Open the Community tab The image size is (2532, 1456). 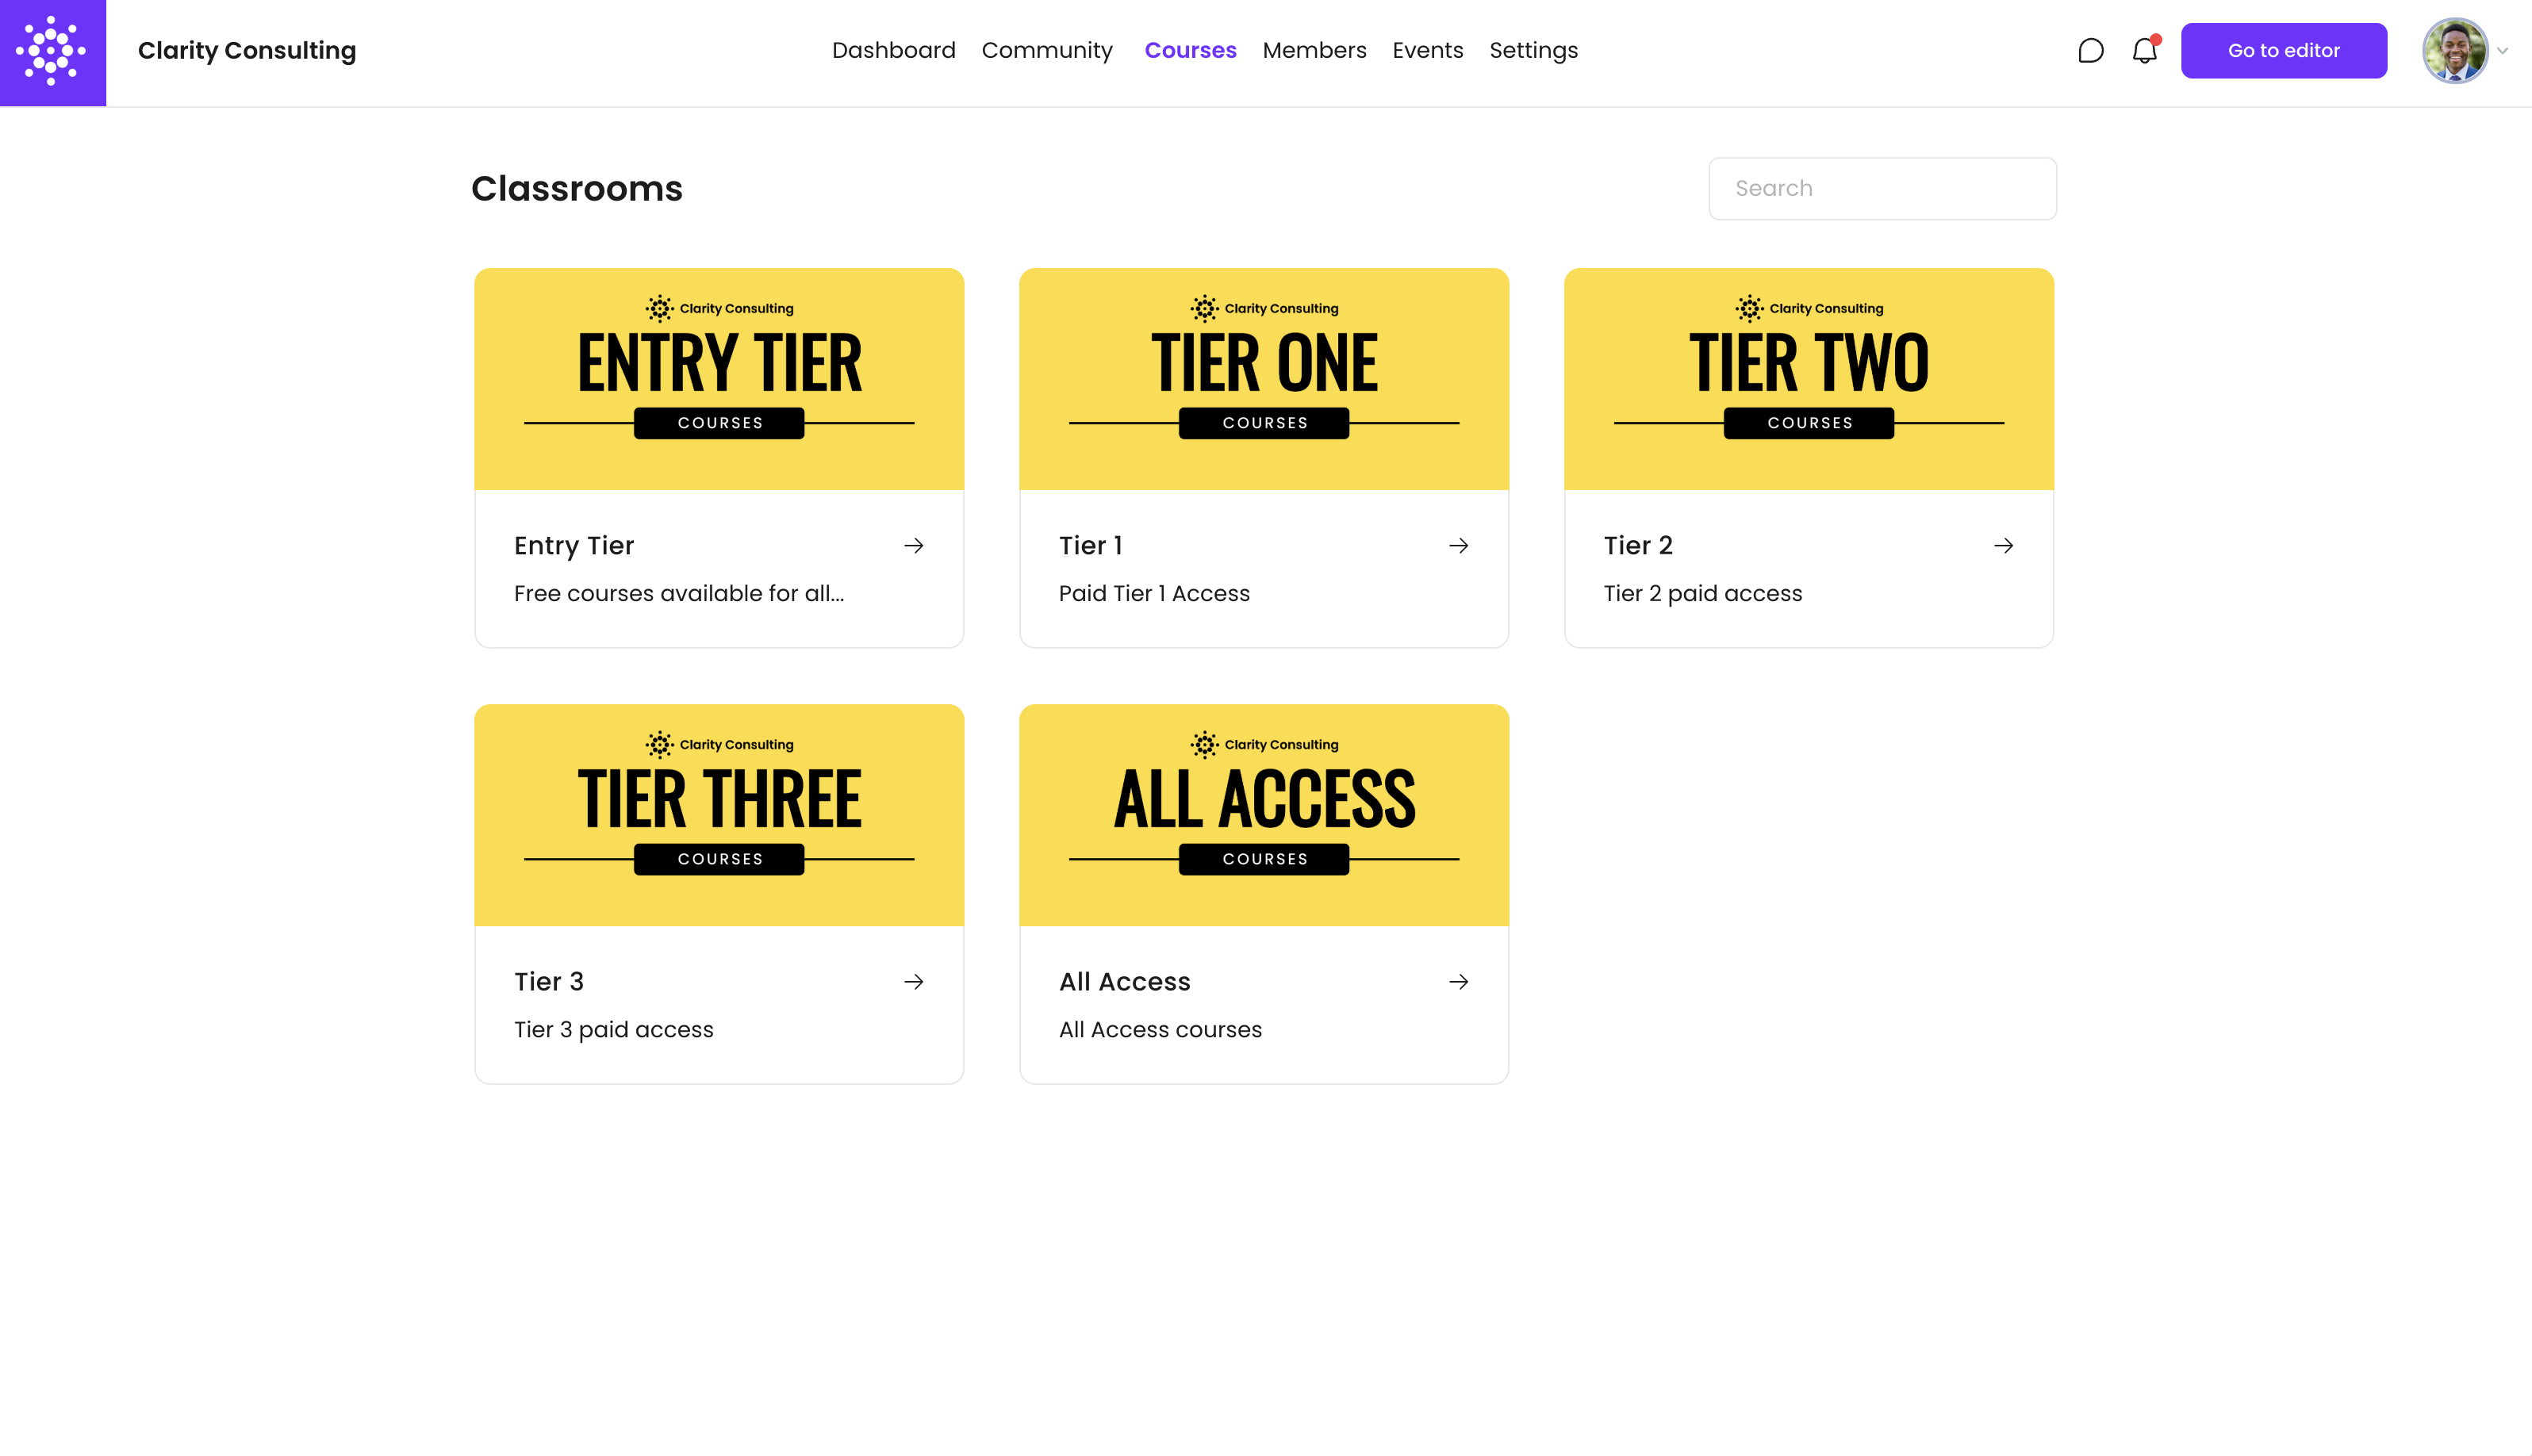click(1046, 51)
